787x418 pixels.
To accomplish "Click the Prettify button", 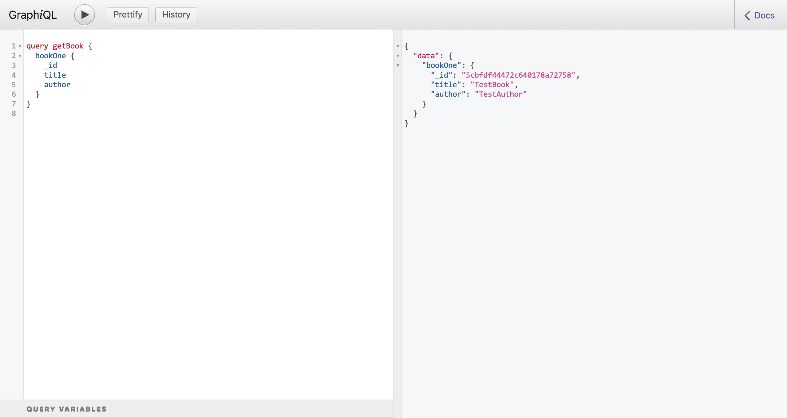I will (128, 15).
